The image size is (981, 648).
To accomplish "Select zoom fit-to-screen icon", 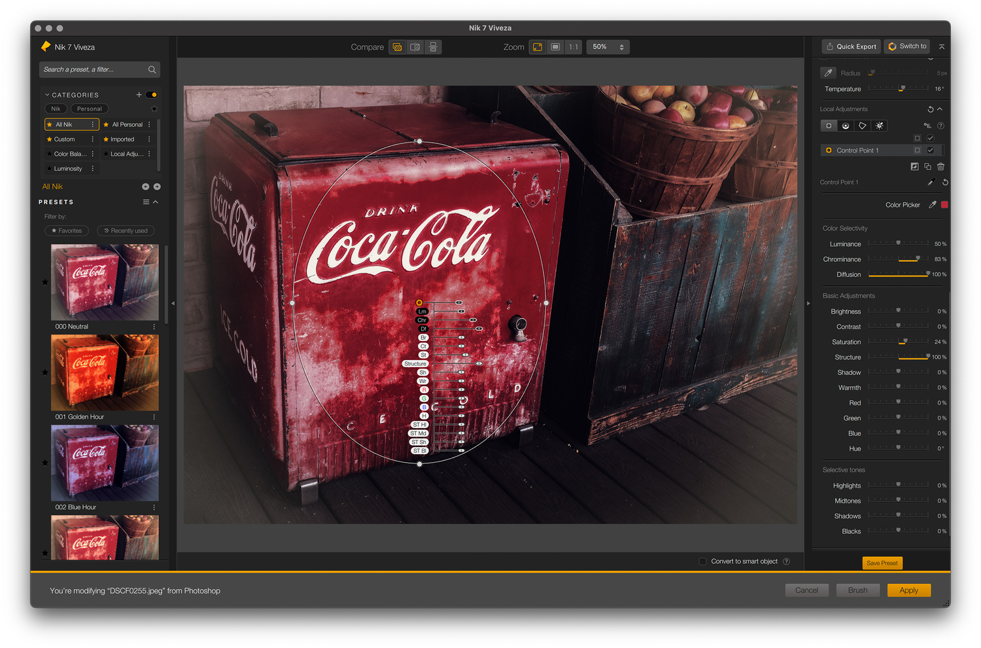I will (x=538, y=47).
